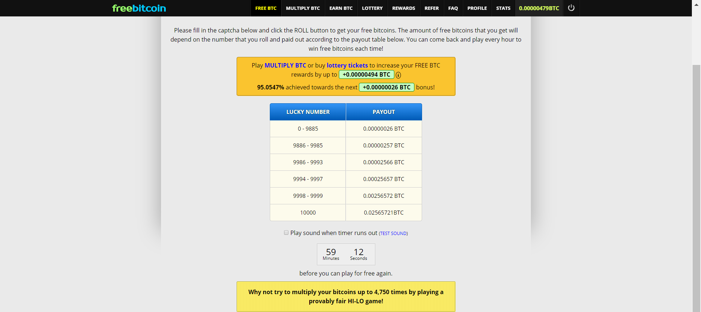This screenshot has height=312, width=701.
Task: Select the 0.00002566 BTC payout cell
Action: pyautogui.click(x=384, y=162)
